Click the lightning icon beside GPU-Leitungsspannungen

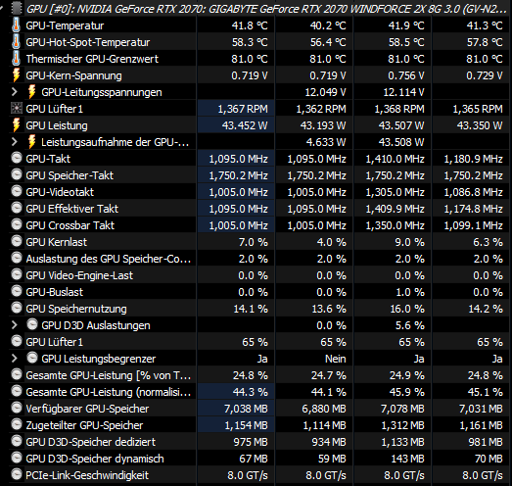31,92
